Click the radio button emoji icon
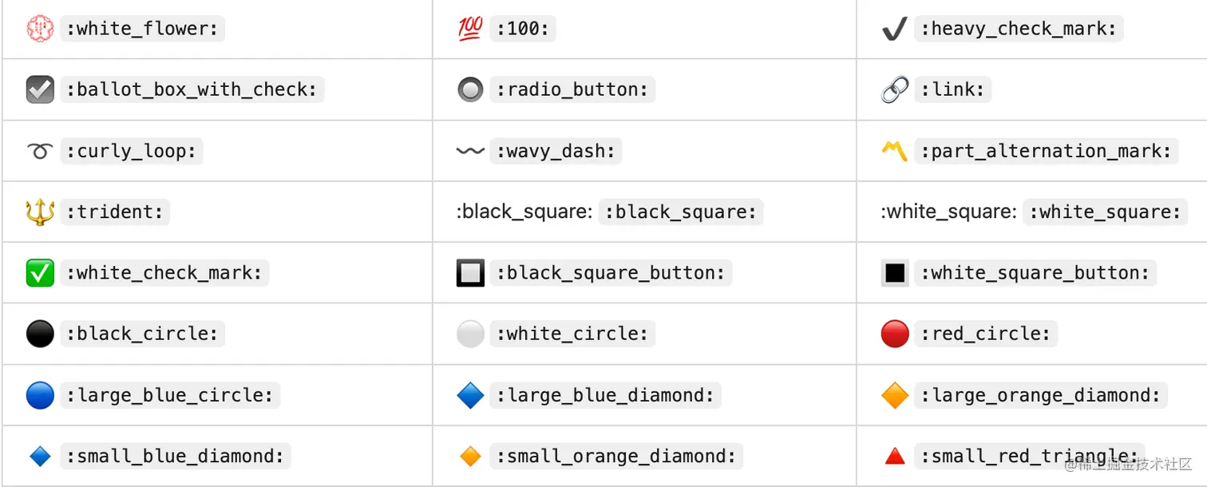The height and width of the screenshot is (487, 1207). 470,89
